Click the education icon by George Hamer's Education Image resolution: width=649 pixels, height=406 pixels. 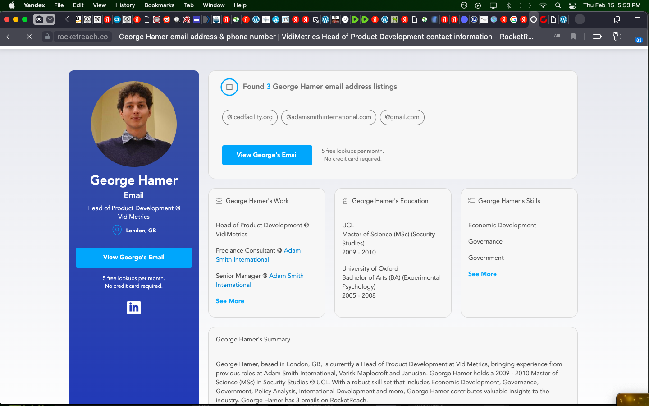[345, 201]
